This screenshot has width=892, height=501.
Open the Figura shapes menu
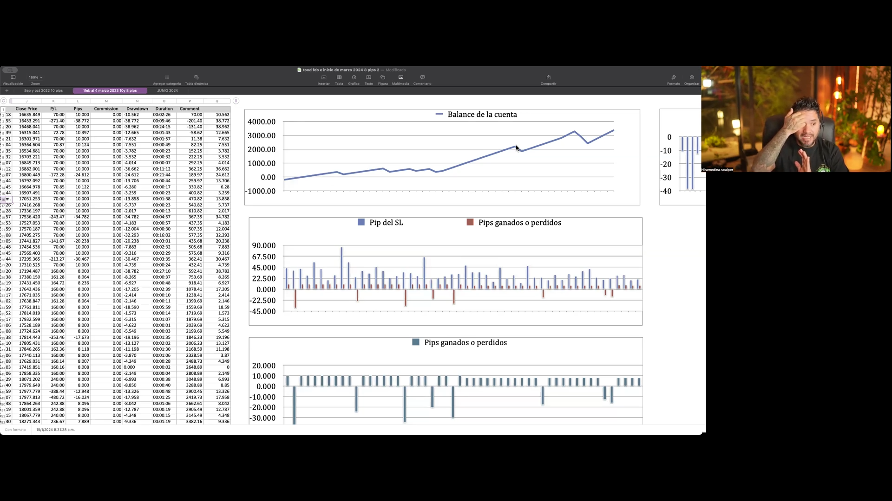(x=383, y=77)
